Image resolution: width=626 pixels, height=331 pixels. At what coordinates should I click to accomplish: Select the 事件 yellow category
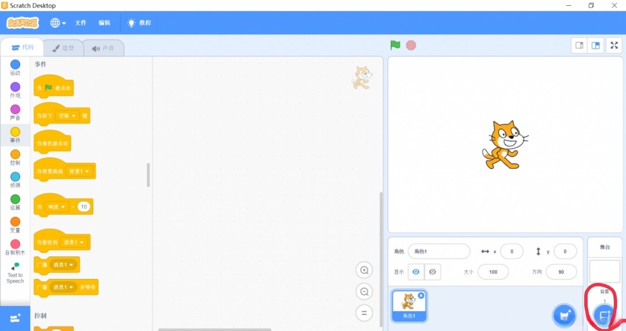click(x=15, y=135)
